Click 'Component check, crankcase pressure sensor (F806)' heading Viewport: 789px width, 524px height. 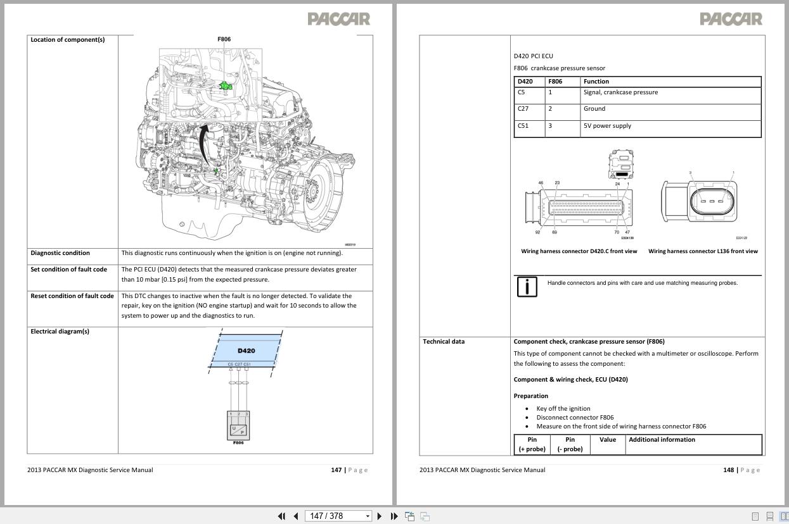point(589,342)
